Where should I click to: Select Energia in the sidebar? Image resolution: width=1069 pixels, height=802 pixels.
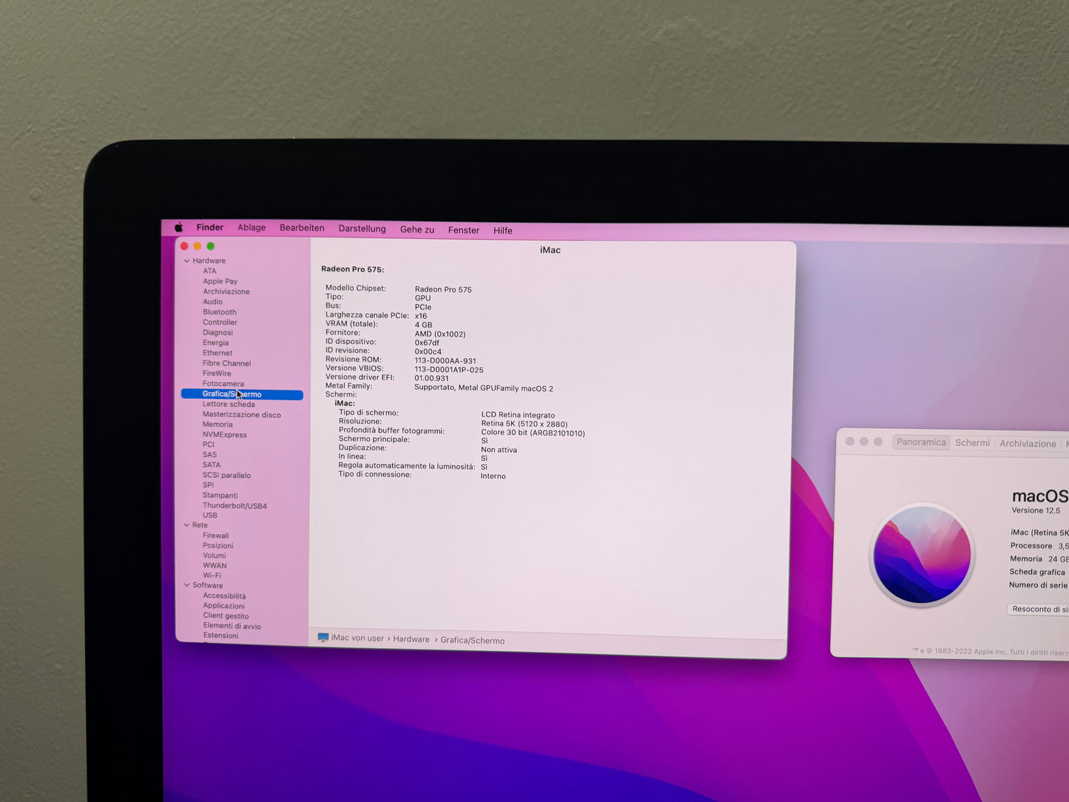(216, 343)
